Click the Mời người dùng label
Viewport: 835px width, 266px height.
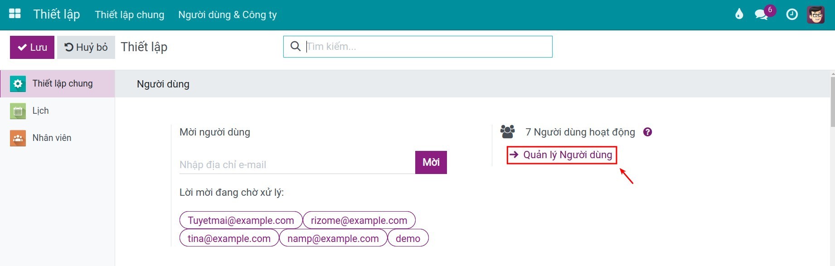(x=215, y=132)
